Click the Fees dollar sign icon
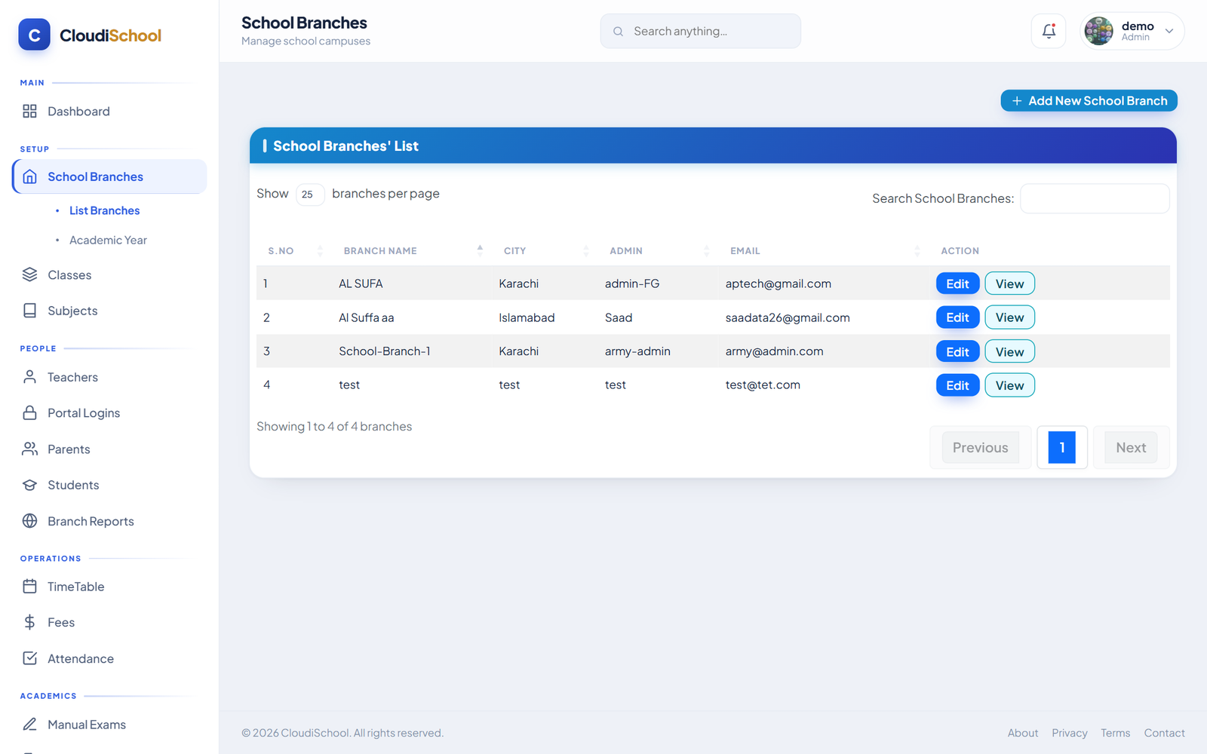The image size is (1207, 754). (29, 622)
